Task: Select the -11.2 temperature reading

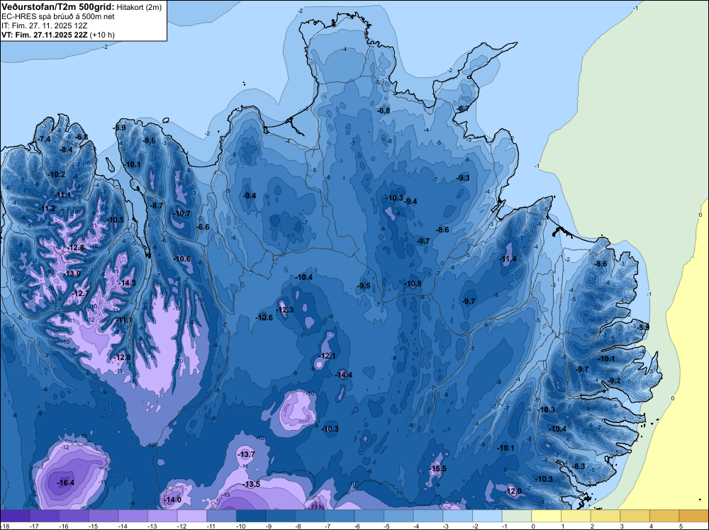Action: [x=47, y=208]
